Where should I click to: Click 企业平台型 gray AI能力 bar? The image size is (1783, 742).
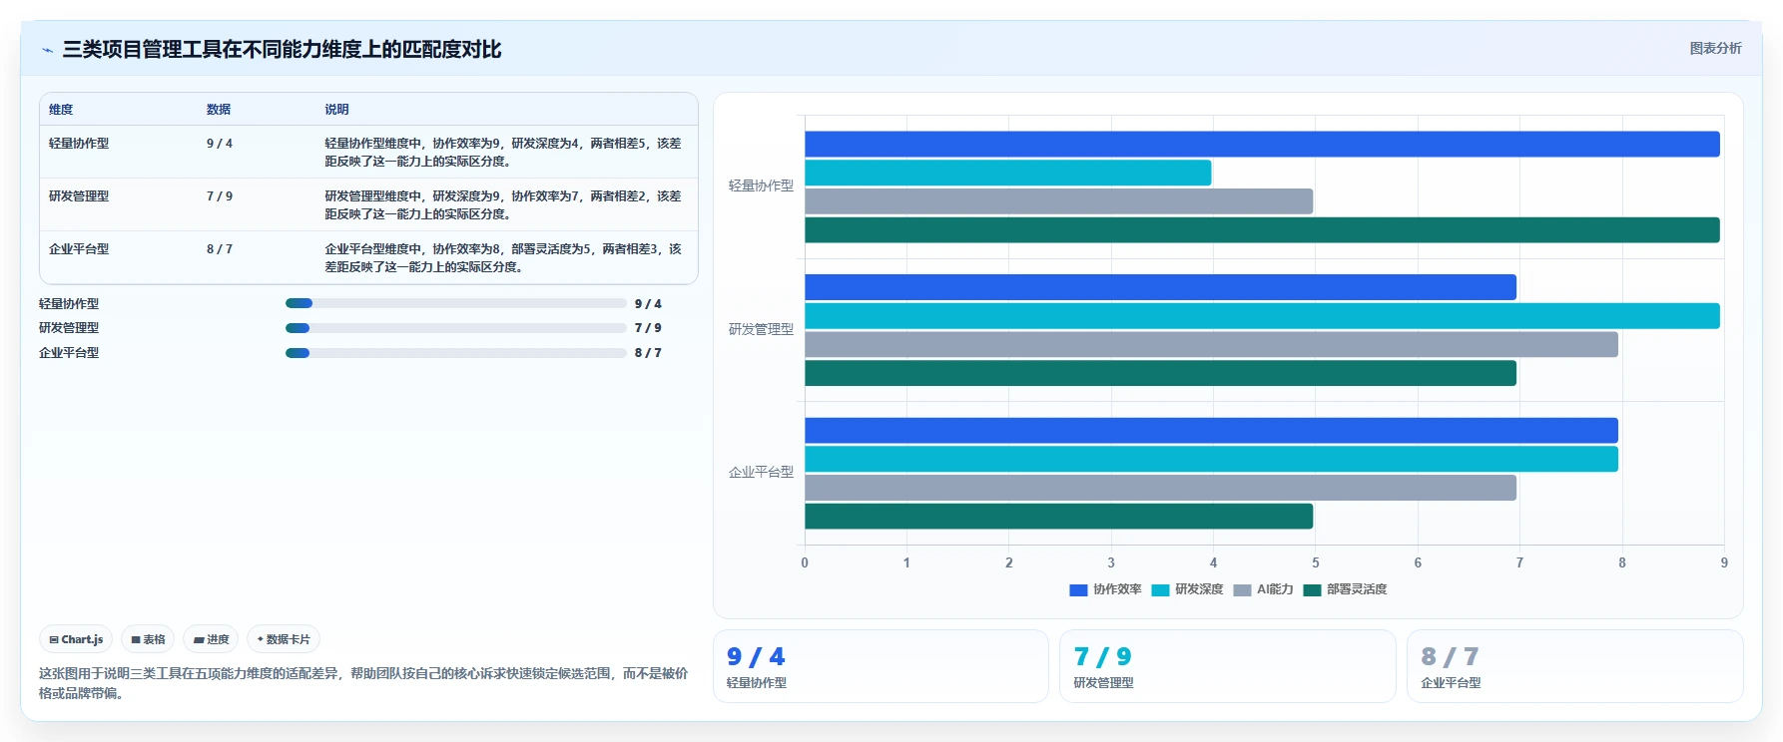[1160, 488]
